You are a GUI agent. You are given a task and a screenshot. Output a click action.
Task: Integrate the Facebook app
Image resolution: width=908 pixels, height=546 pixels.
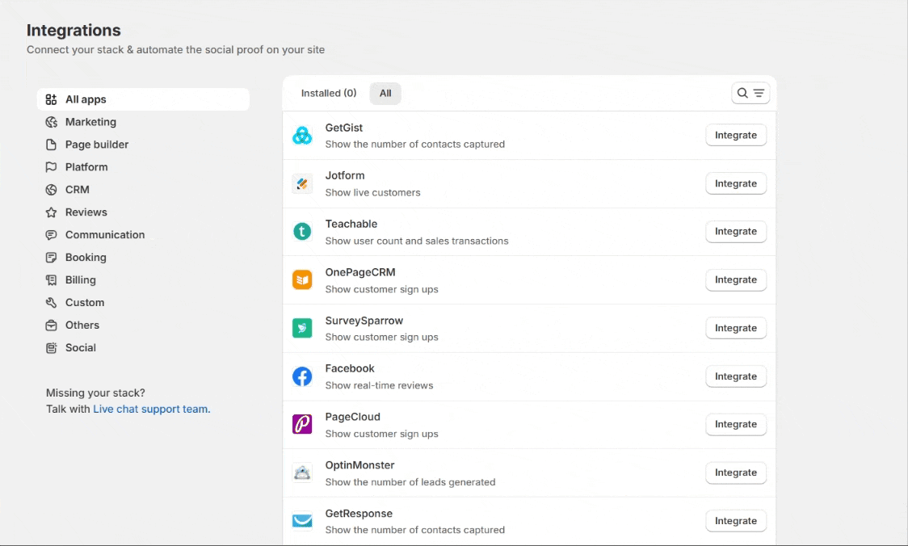coord(736,376)
